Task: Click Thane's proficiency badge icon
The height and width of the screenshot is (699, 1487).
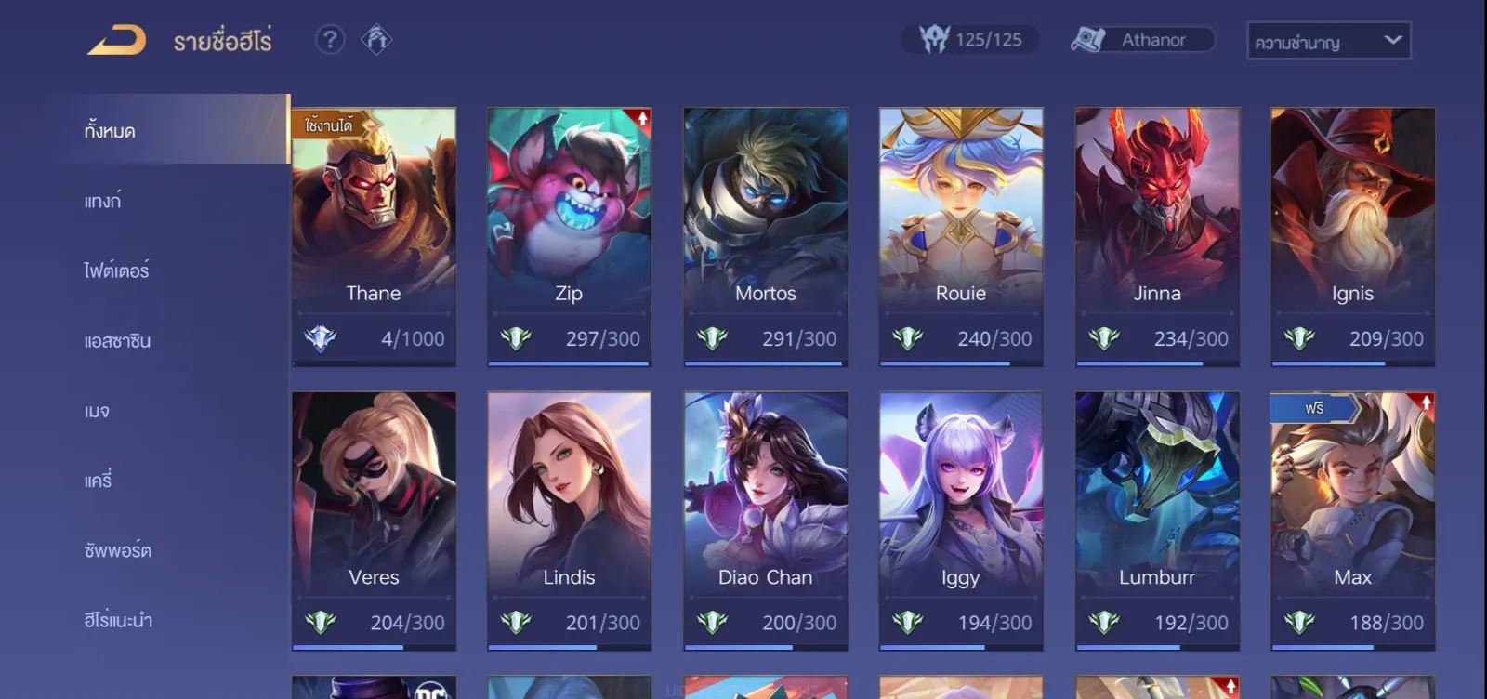Action: pyautogui.click(x=321, y=338)
